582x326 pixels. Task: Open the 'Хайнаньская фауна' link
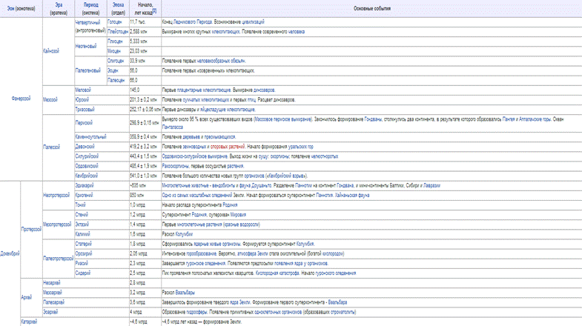[x=352, y=195]
